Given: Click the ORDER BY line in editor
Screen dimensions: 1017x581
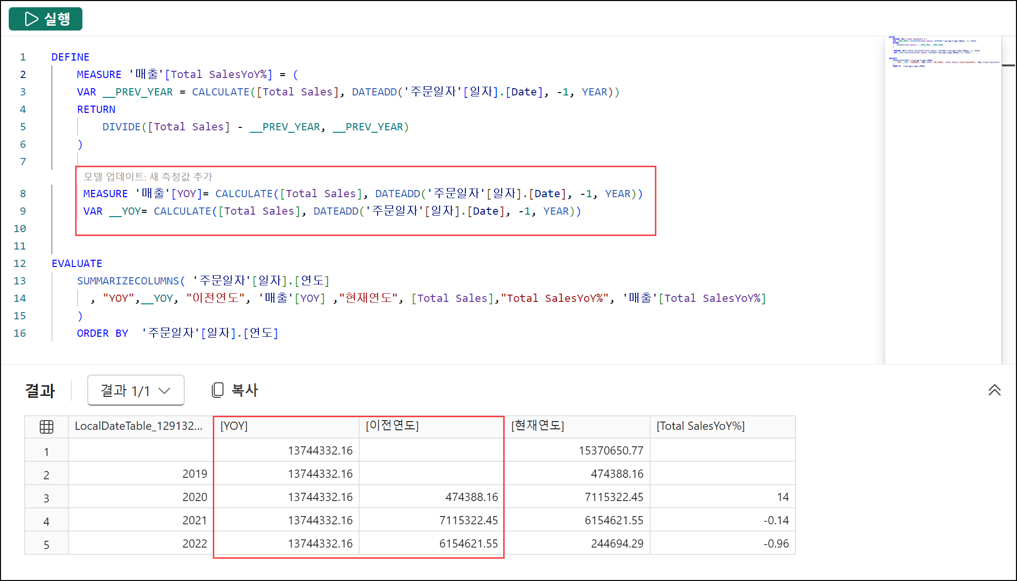Looking at the screenshot, I should coord(177,333).
